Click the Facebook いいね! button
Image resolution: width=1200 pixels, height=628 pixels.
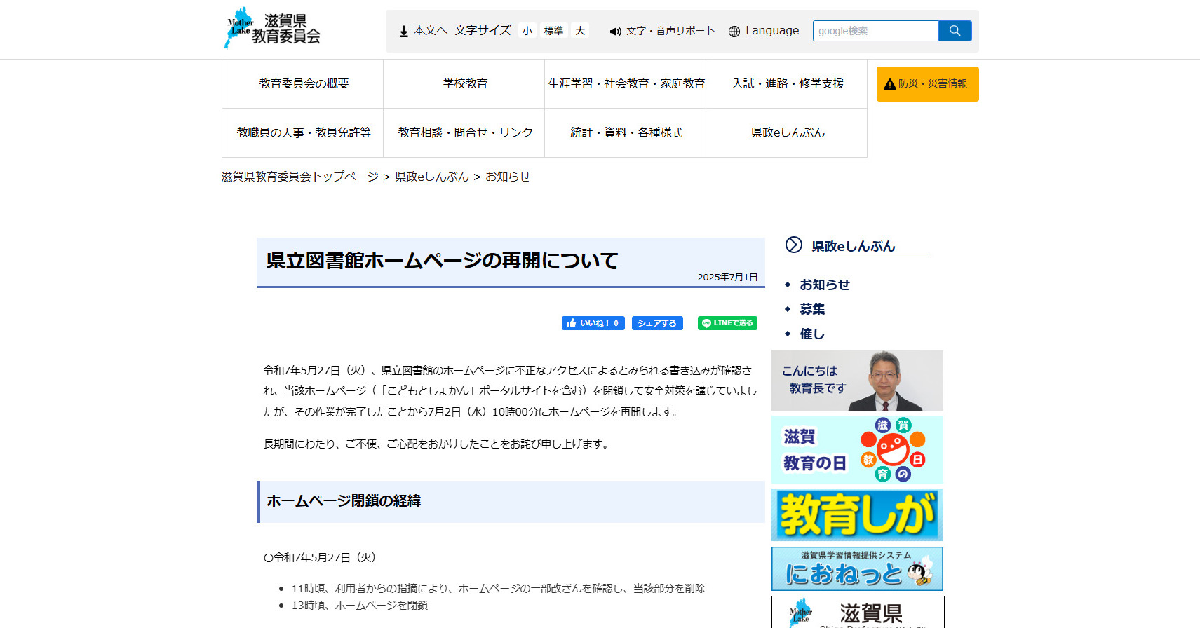[x=593, y=323]
